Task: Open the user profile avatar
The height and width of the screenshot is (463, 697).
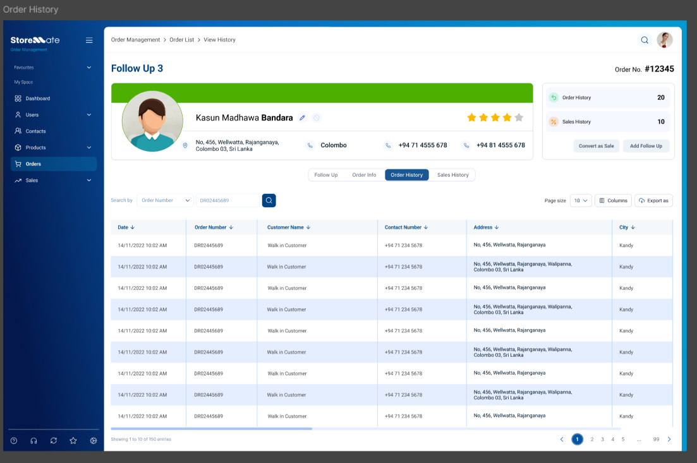Action: [665, 40]
